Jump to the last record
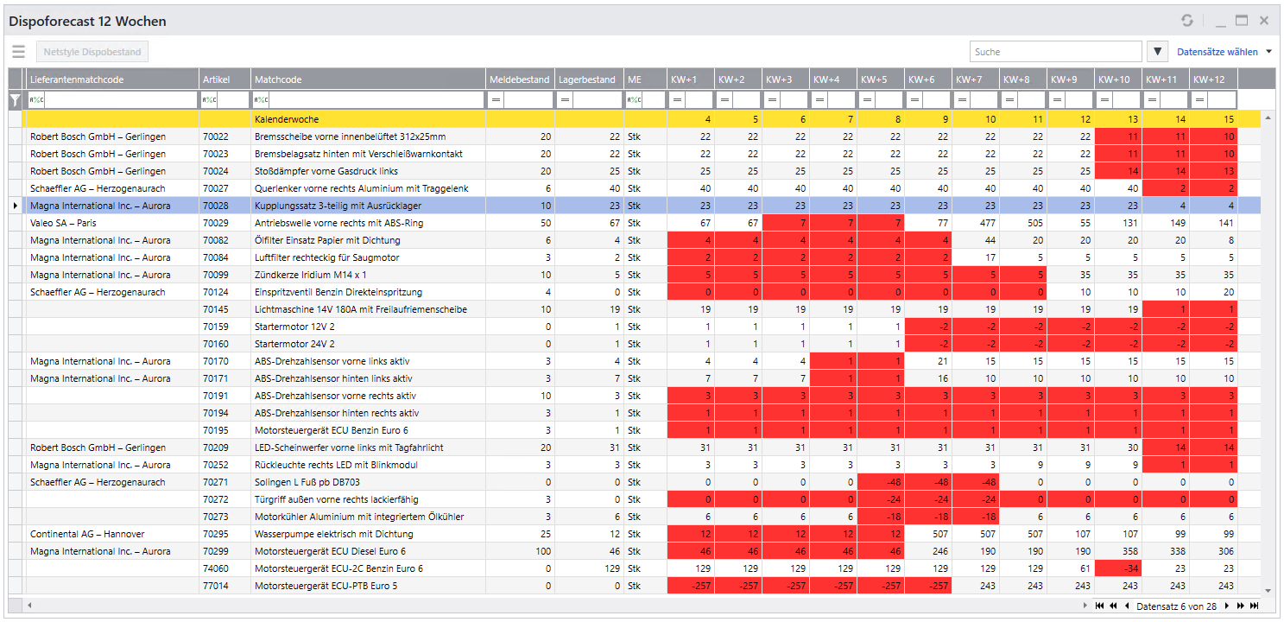 click(1255, 606)
